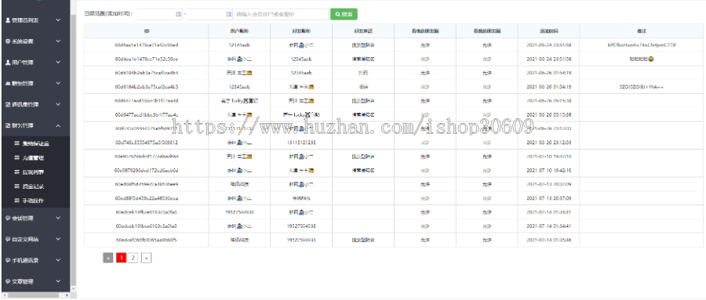Click the 添加时间 column header
This screenshot has width=706, height=300.
tap(549, 31)
